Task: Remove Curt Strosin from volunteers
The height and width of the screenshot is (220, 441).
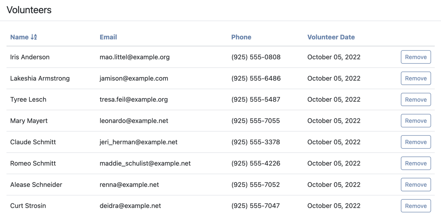Action: coord(416,206)
